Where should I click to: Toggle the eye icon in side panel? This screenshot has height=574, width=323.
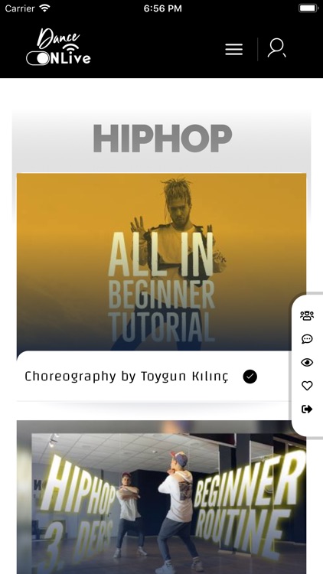coord(307,363)
